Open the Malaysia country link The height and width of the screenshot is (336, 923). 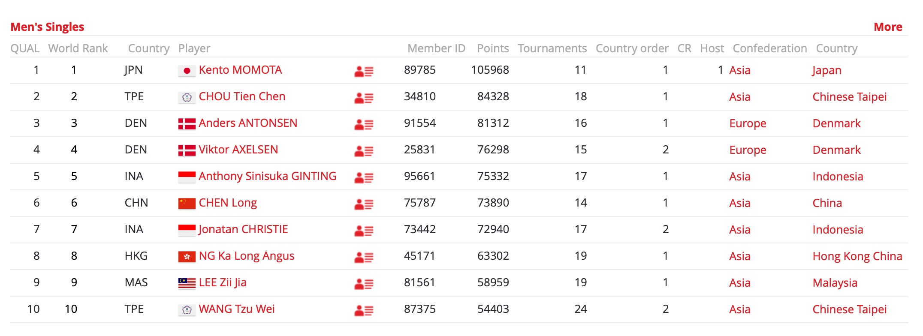(x=835, y=283)
